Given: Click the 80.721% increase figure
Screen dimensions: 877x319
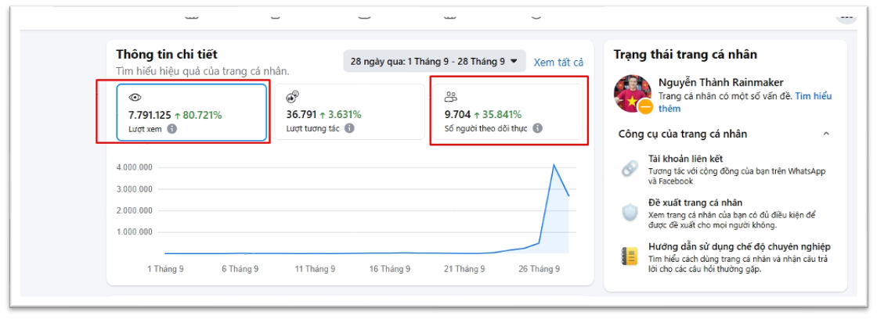Looking at the screenshot, I should pyautogui.click(x=198, y=115).
